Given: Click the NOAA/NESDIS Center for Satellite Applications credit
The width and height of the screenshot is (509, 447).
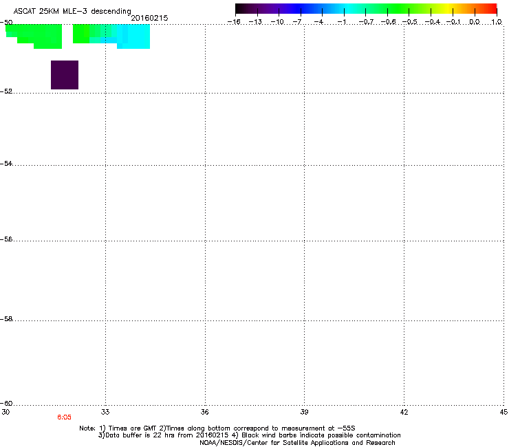Looking at the screenshot, I should coord(297,443).
